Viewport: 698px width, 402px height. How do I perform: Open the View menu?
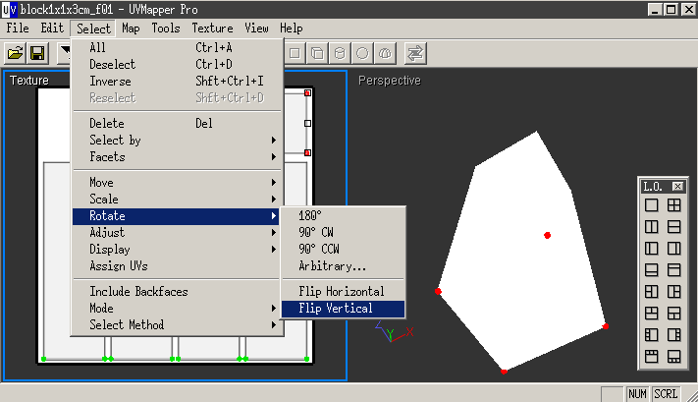(x=256, y=29)
